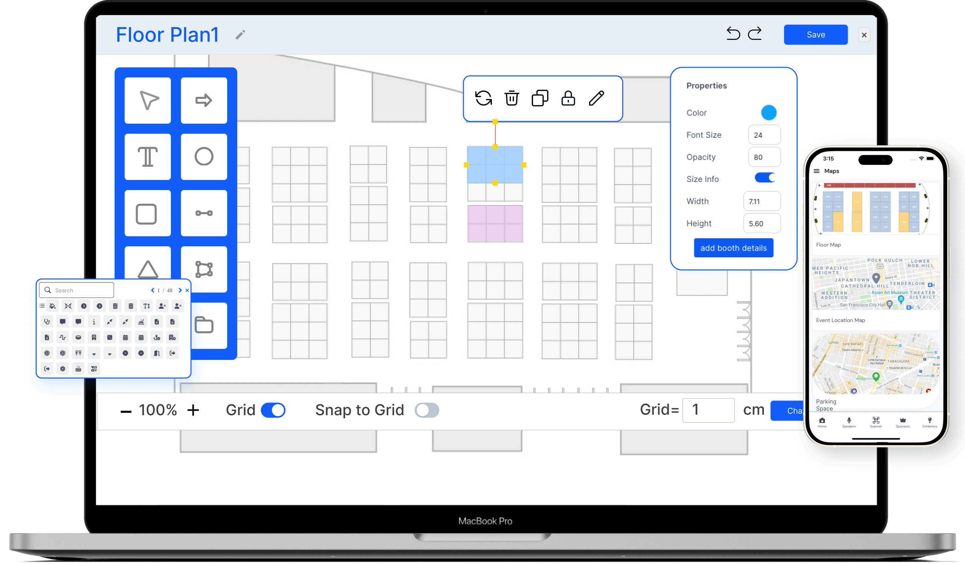This screenshot has height=564, width=965.
Task: Open the folder tool in the blue toolbar
Action: (x=204, y=325)
